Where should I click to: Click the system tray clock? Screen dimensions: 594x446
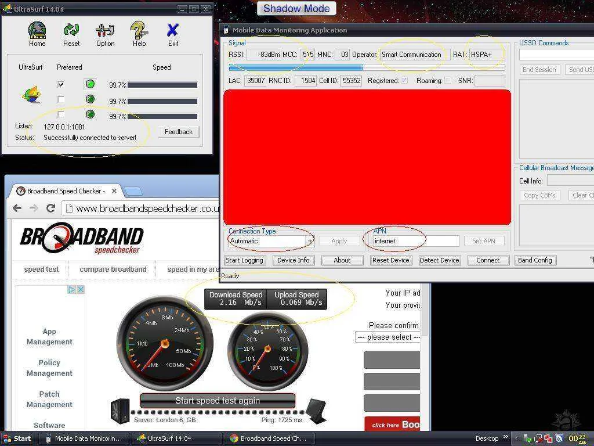578,439
